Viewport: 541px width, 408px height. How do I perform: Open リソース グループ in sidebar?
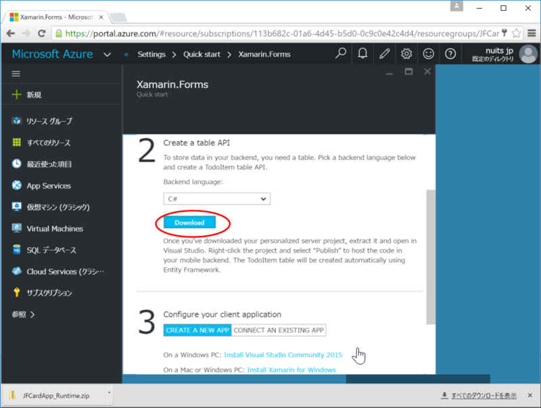49,121
